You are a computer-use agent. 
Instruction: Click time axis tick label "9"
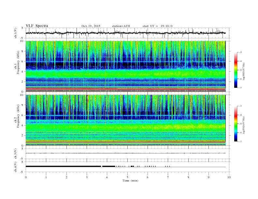click(x=208, y=177)
